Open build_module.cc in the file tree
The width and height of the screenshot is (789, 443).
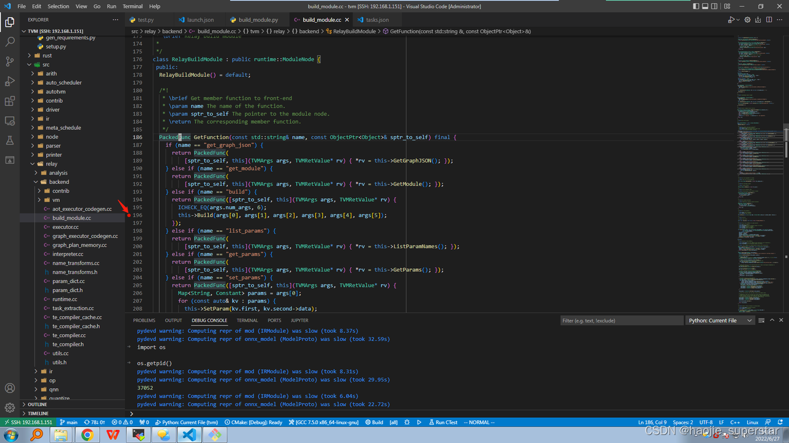(x=72, y=218)
